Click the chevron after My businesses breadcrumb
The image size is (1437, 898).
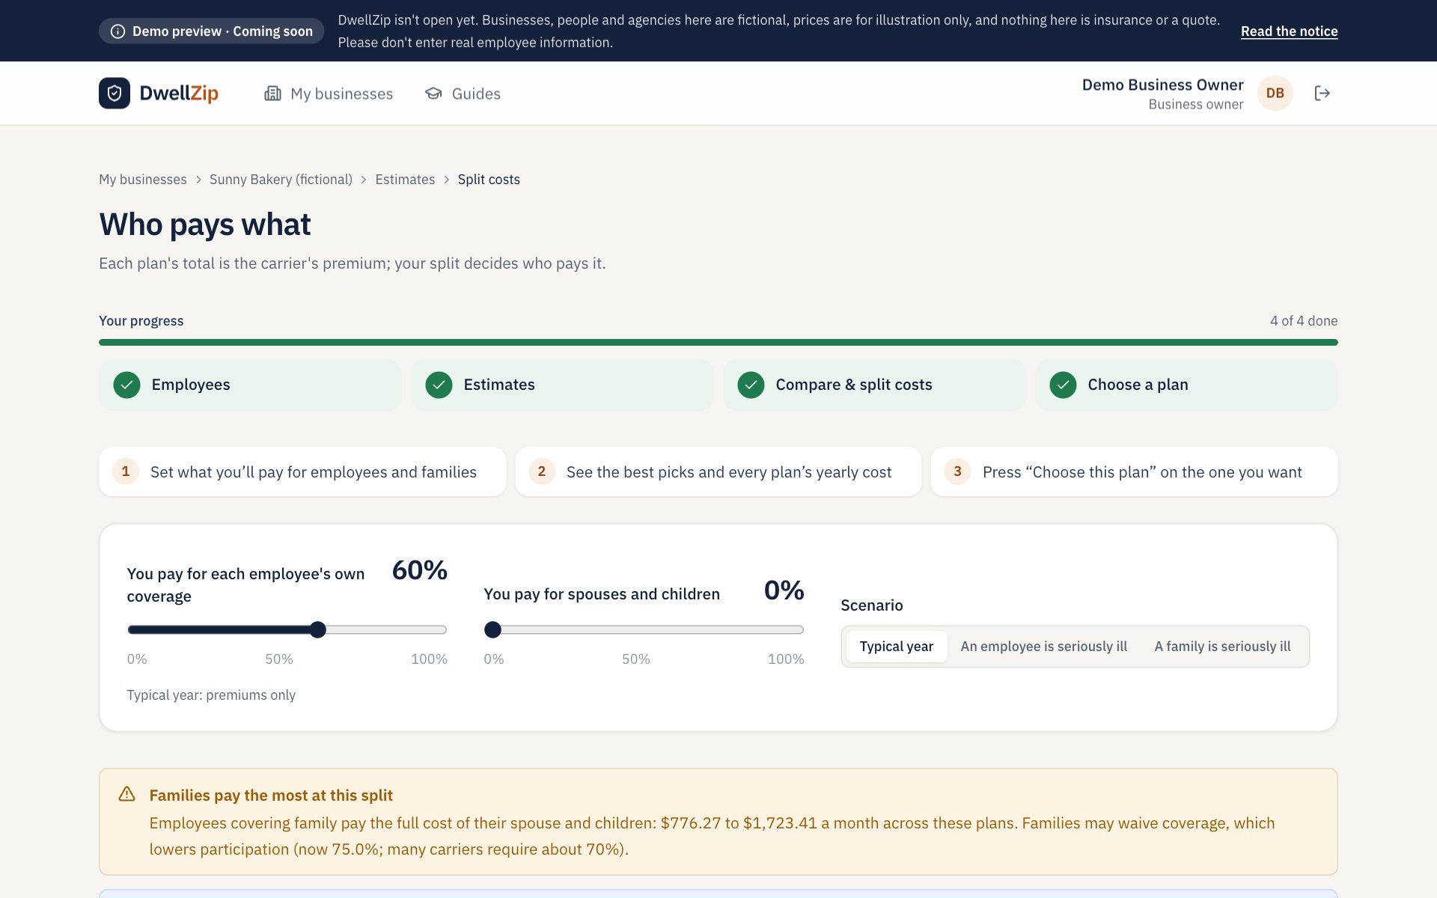[198, 180]
